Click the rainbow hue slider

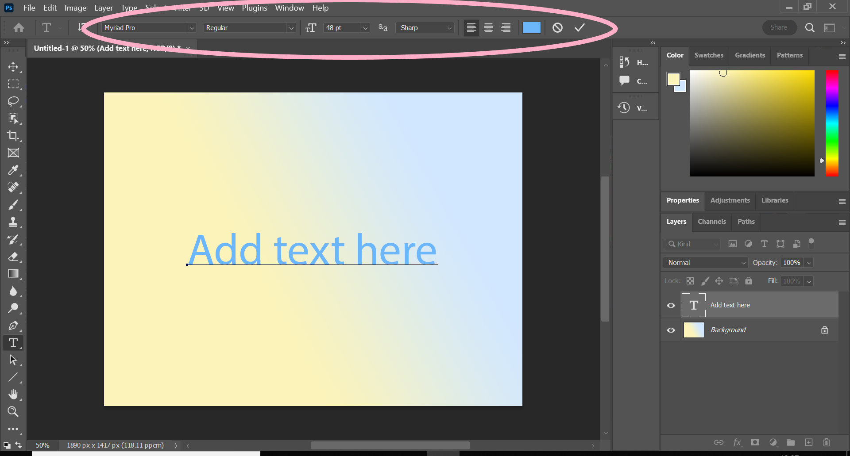coord(832,123)
